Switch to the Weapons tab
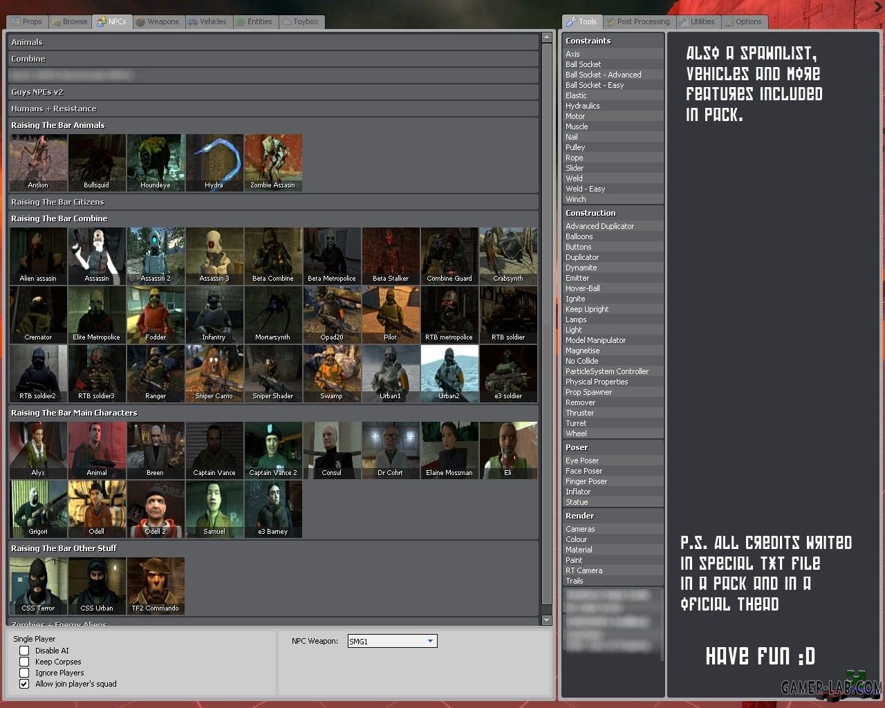This screenshot has height=708, width=885. point(157,21)
